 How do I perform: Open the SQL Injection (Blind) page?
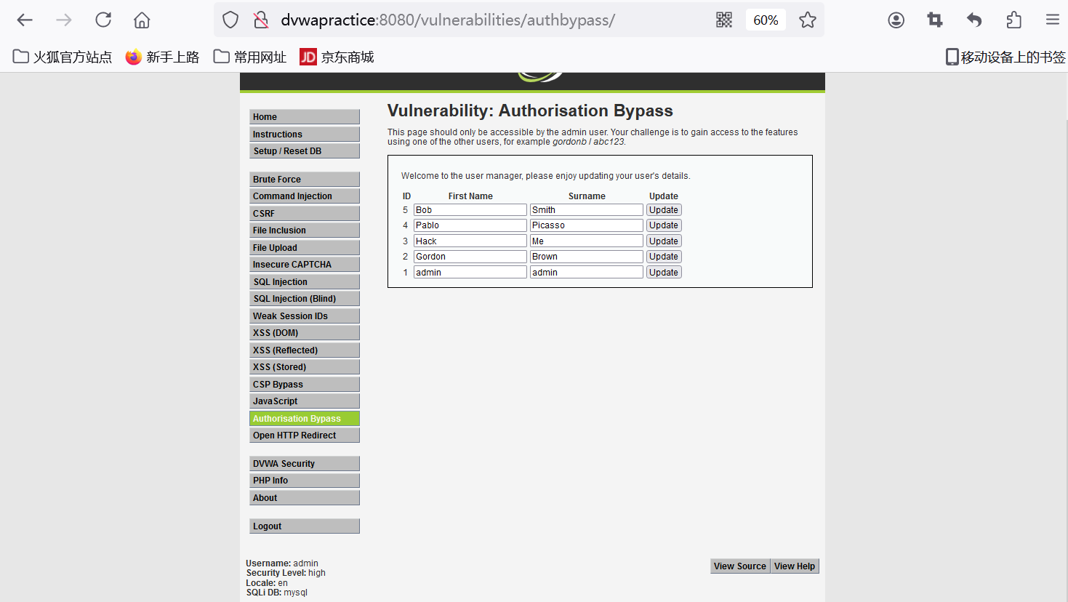pos(305,299)
